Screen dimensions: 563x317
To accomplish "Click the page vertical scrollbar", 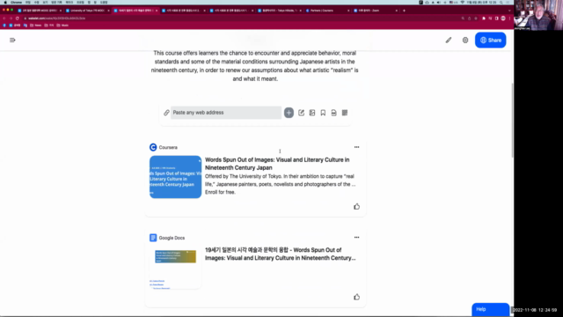I will (512, 120).
